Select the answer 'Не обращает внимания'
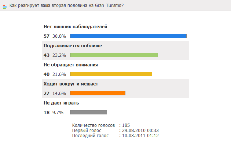Image resolution: width=231 pixels, height=143 pixels. point(71,65)
